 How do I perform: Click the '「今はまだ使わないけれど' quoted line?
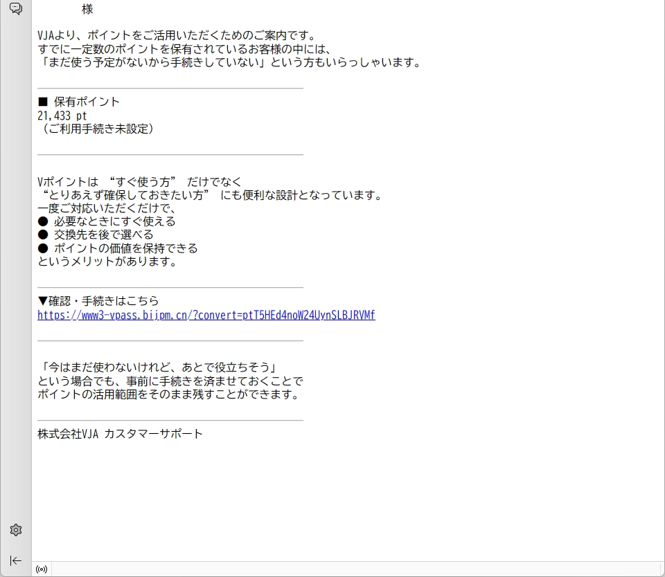click(x=159, y=367)
